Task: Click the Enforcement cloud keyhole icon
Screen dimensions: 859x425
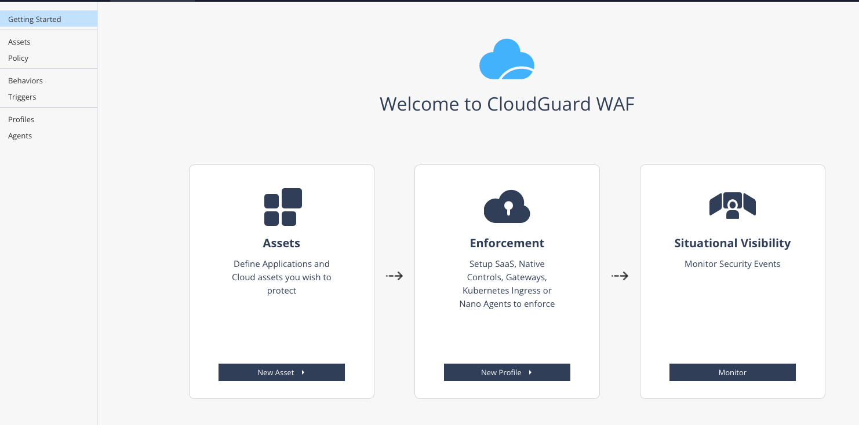Action: pyautogui.click(x=507, y=206)
